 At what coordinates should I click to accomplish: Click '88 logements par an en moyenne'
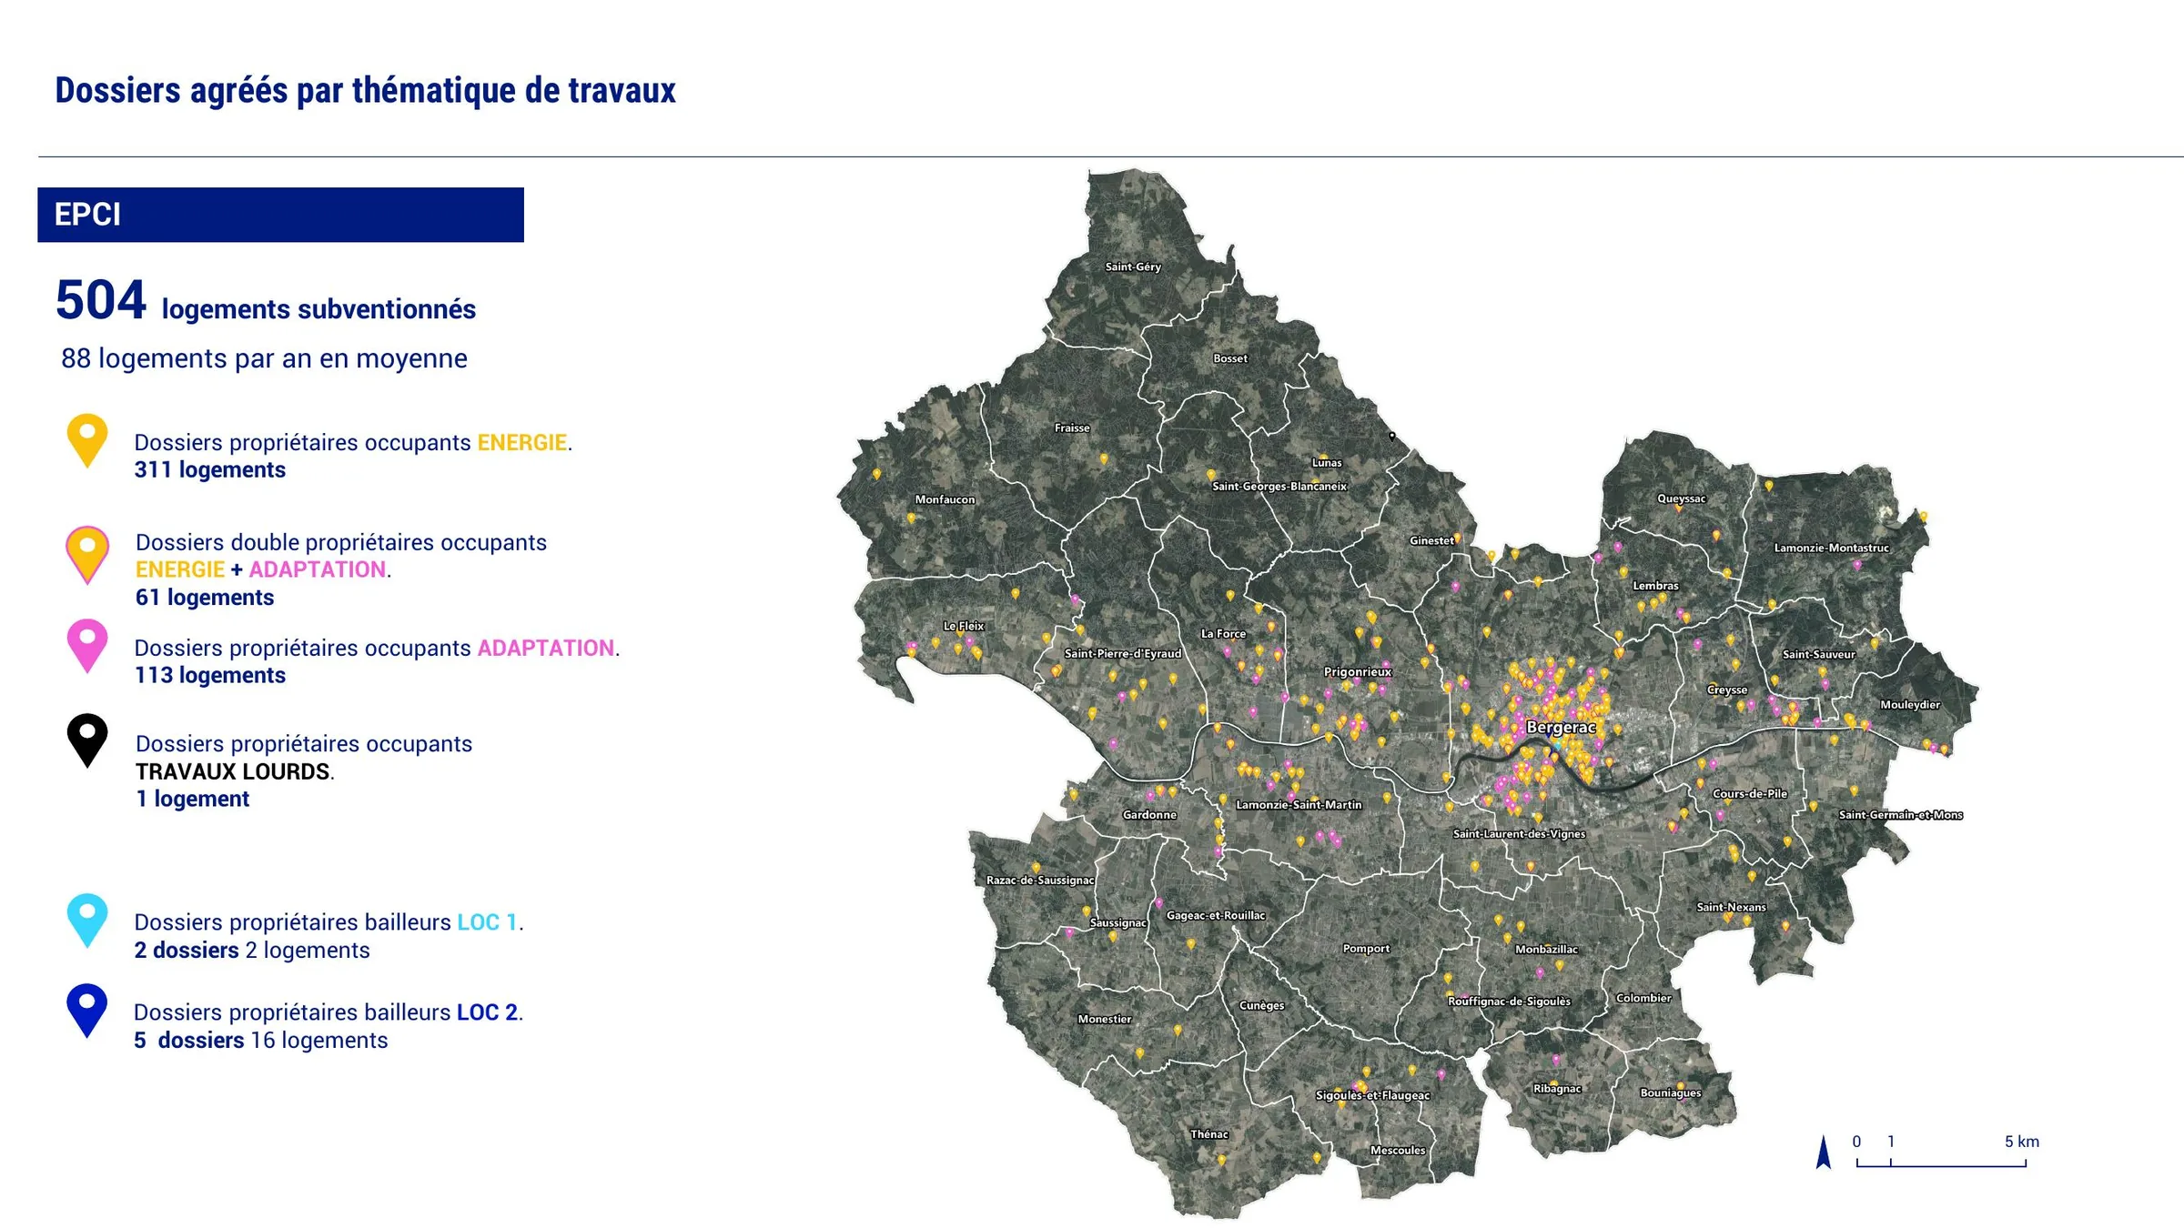coord(264,358)
